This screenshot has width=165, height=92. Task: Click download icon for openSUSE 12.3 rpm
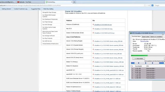click(x=93, y=70)
